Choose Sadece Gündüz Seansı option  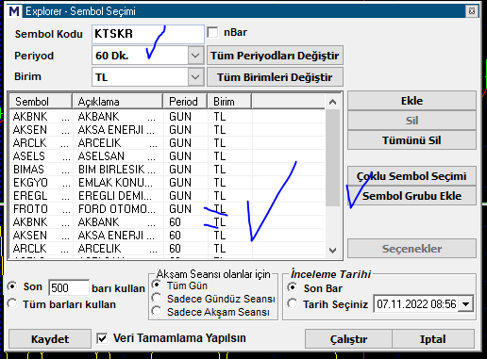click(157, 298)
